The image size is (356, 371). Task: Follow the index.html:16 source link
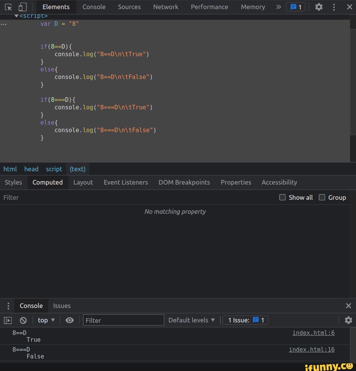[312, 350]
